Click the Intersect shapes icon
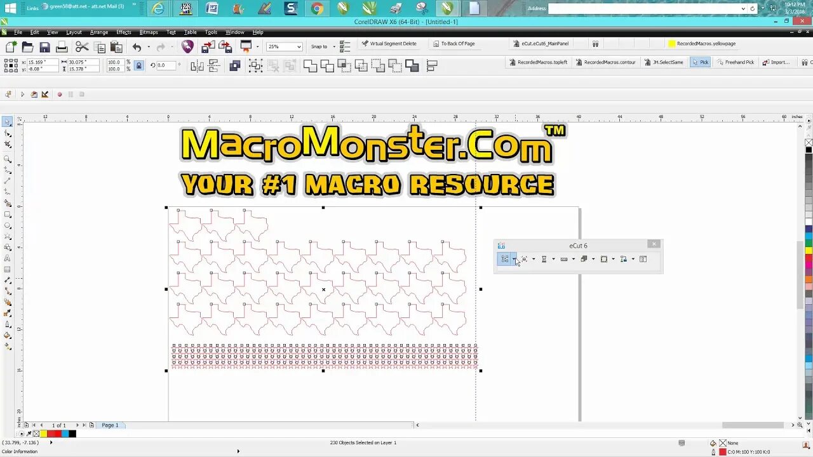813x457 pixels. 344,65
